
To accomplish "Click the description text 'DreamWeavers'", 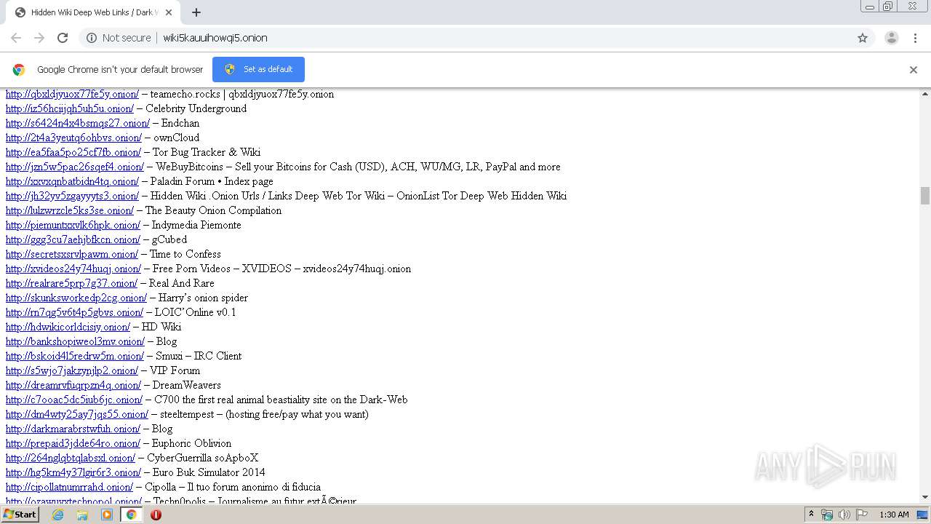I will (x=187, y=385).
